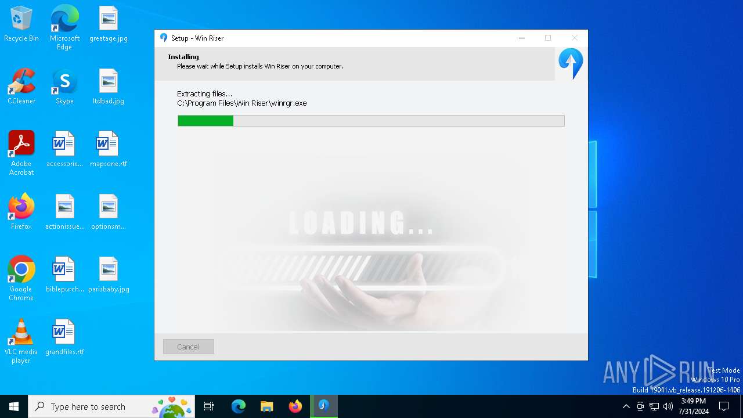The width and height of the screenshot is (743, 418).
Task: Launch Firefox from the taskbar
Action: coord(295,406)
